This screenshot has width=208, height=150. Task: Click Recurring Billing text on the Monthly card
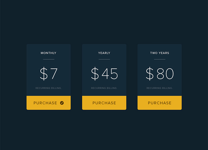coord(48,88)
